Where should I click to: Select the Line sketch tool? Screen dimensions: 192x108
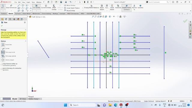coord(19,5)
